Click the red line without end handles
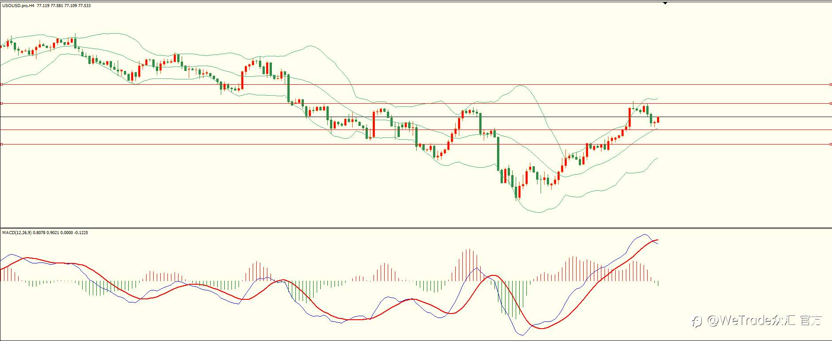The width and height of the screenshot is (832, 341). (416, 129)
